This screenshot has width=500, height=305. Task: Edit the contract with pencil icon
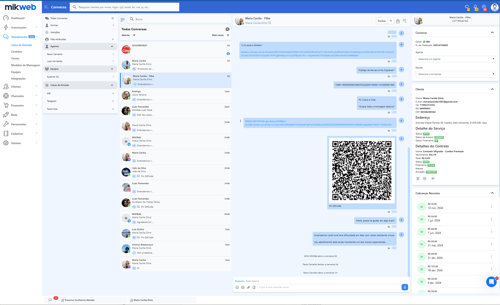click(x=418, y=179)
